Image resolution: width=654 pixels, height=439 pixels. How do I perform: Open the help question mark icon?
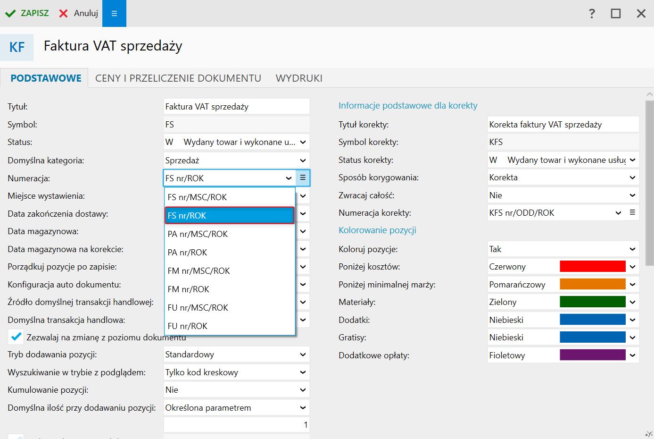click(x=592, y=13)
